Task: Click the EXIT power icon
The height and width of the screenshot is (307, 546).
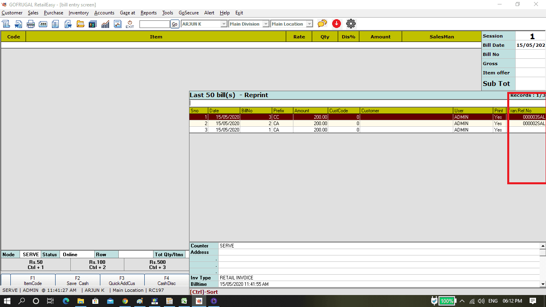Action: [130, 24]
